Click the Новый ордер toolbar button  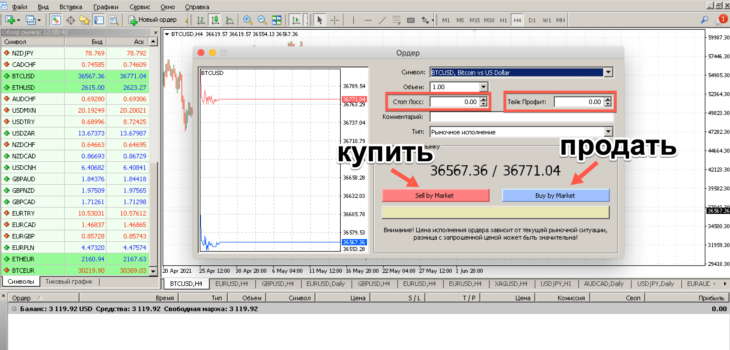pyautogui.click(x=153, y=20)
